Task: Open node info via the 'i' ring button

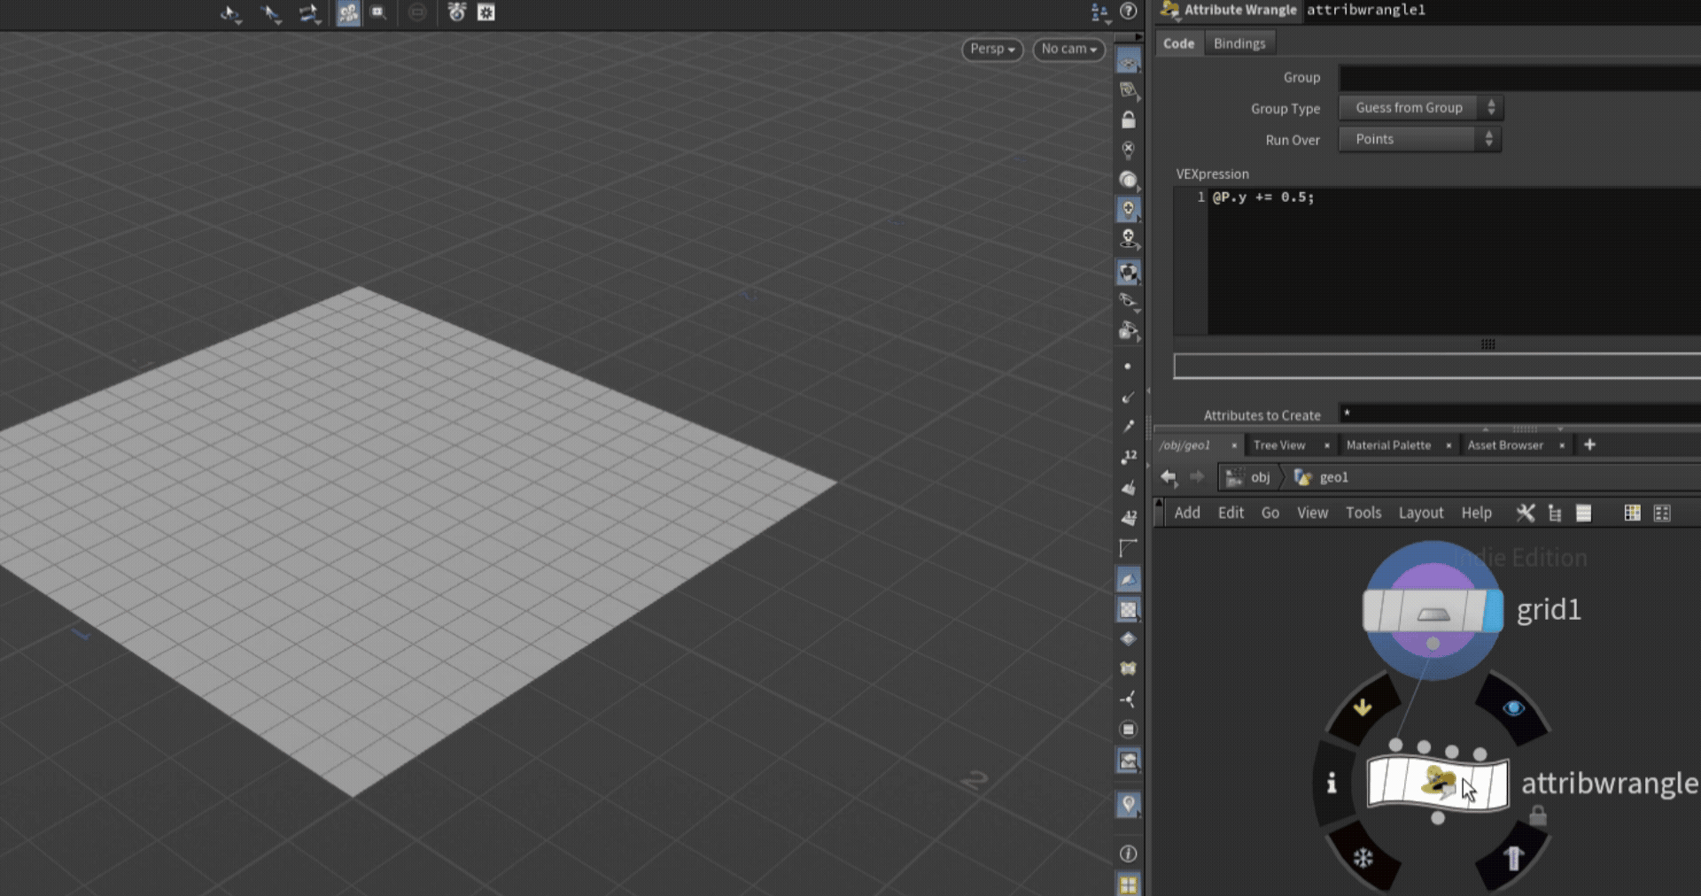Action: click(x=1332, y=783)
